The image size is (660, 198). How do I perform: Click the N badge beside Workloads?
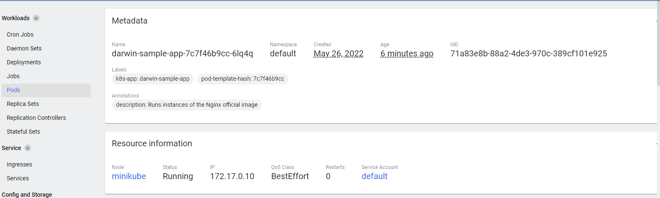click(36, 18)
